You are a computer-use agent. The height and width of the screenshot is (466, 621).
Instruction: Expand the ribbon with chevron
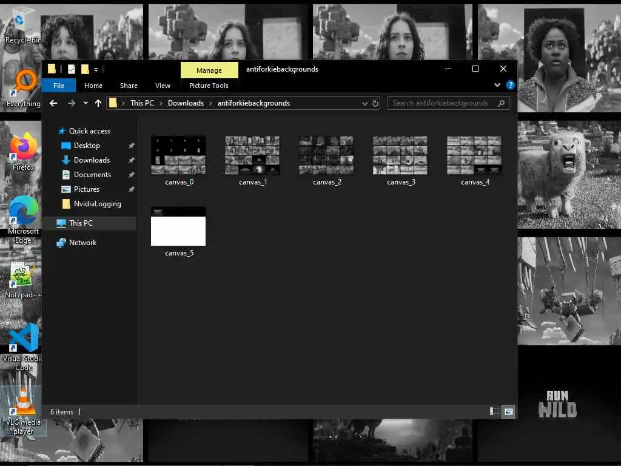(497, 85)
